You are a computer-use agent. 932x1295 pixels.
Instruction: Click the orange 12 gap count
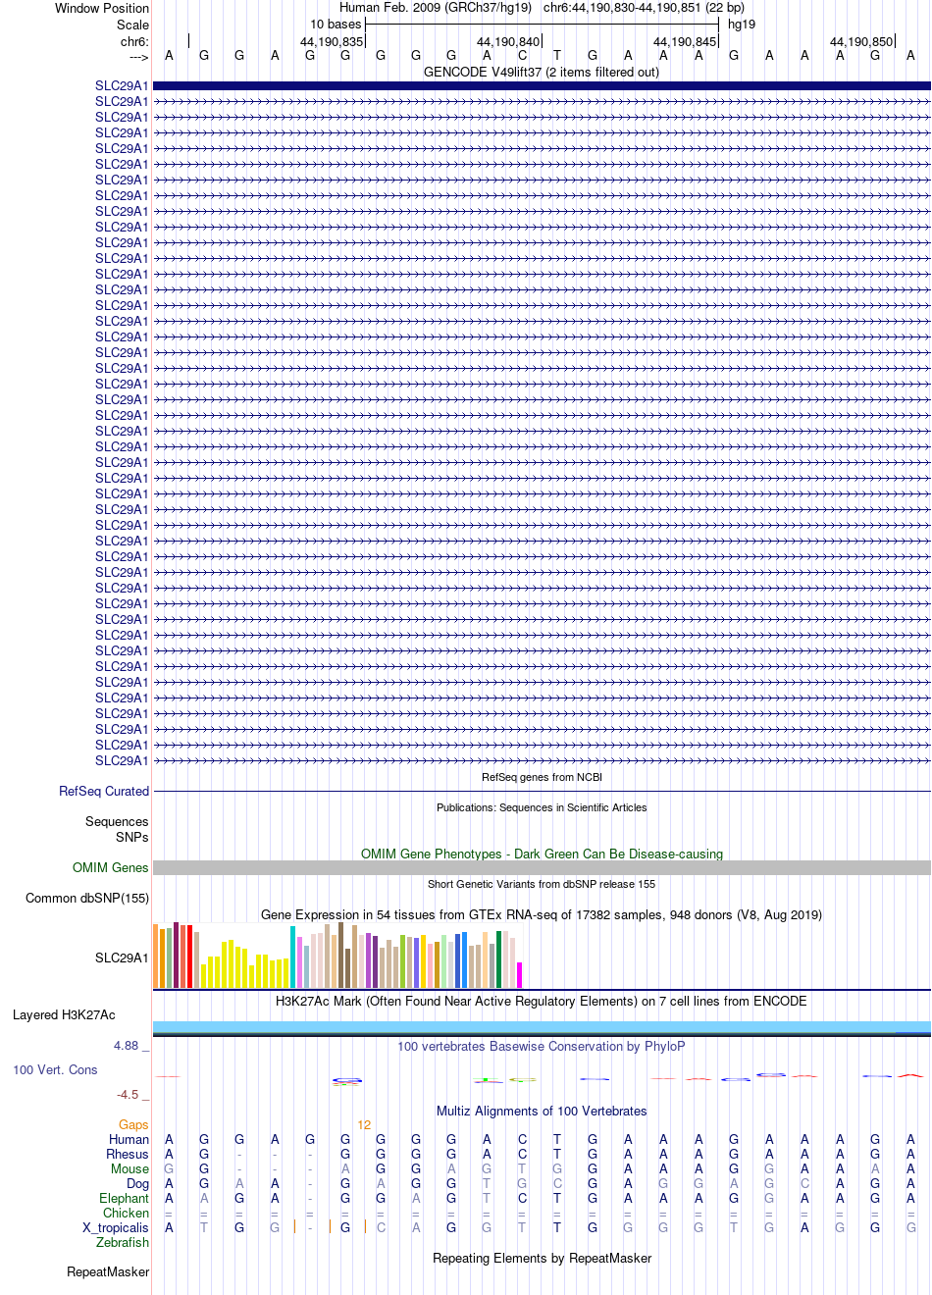364,1125
